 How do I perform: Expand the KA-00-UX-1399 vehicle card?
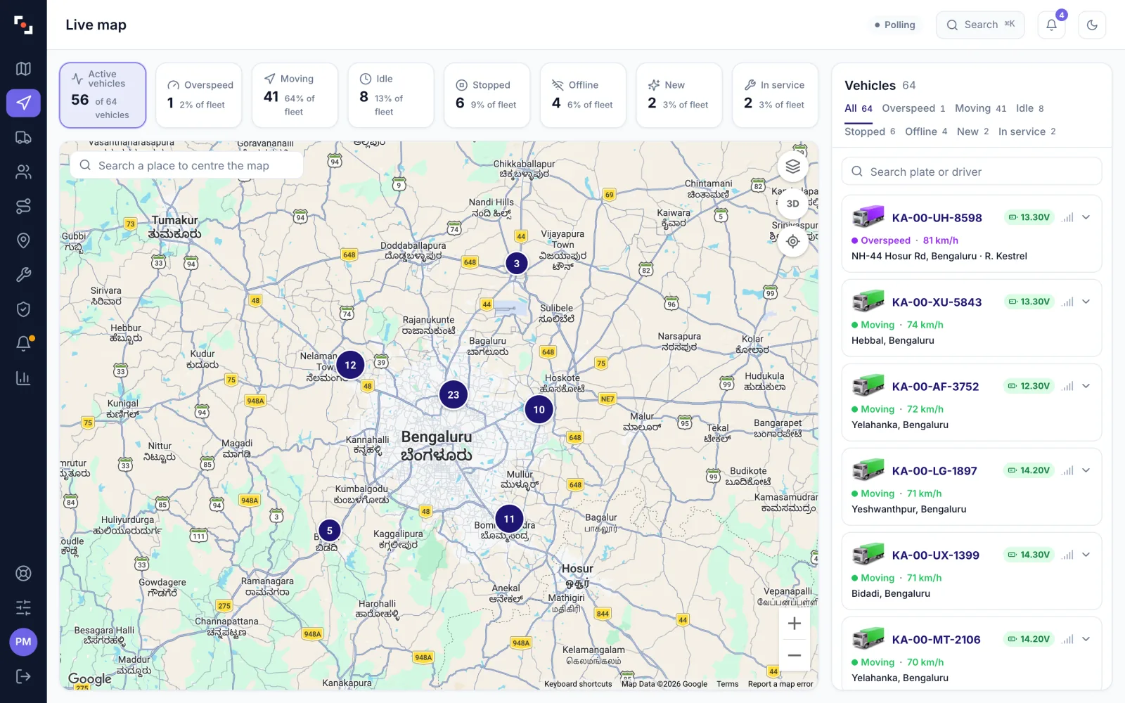click(1086, 555)
